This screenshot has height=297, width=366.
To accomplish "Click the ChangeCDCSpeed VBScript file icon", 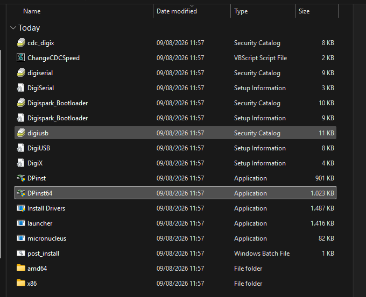I will 21,58.
